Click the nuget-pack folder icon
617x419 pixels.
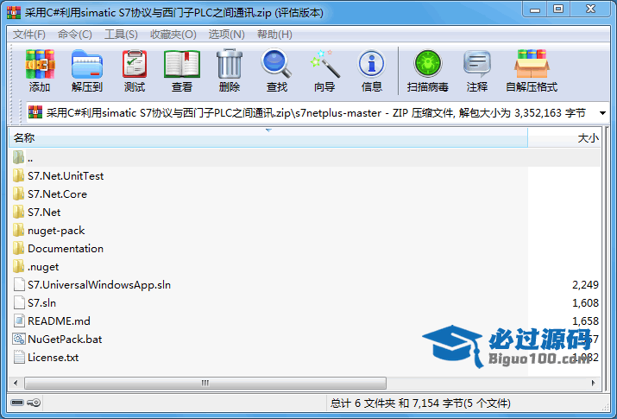coord(18,230)
